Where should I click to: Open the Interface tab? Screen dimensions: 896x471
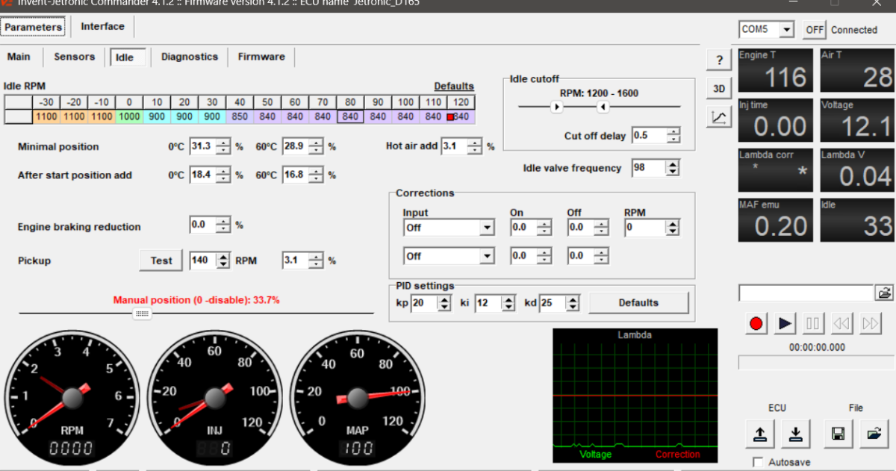coord(102,27)
